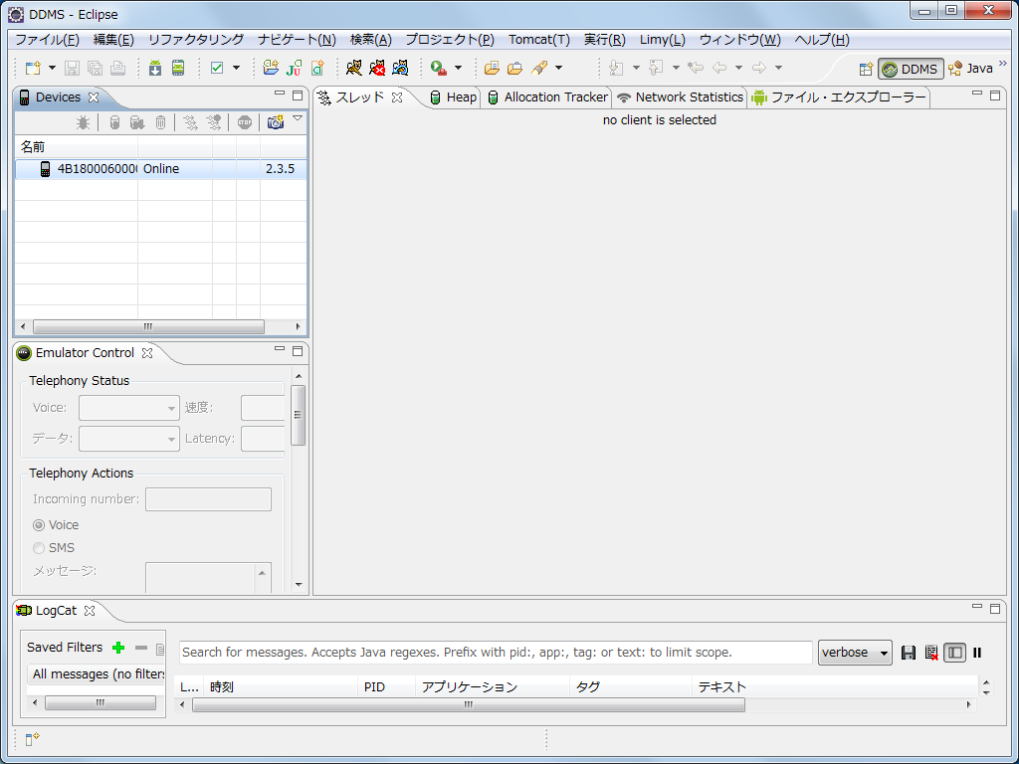This screenshot has width=1019, height=764.
Task: Open the ウィンドウ(W) menu
Action: 740,40
